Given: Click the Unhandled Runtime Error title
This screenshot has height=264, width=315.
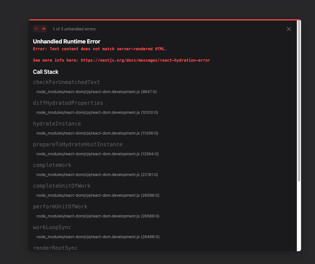Looking at the screenshot, I should 66,41.
